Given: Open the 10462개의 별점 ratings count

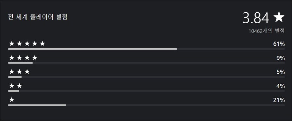Looking at the screenshot, I should pyautogui.click(x=266, y=31).
